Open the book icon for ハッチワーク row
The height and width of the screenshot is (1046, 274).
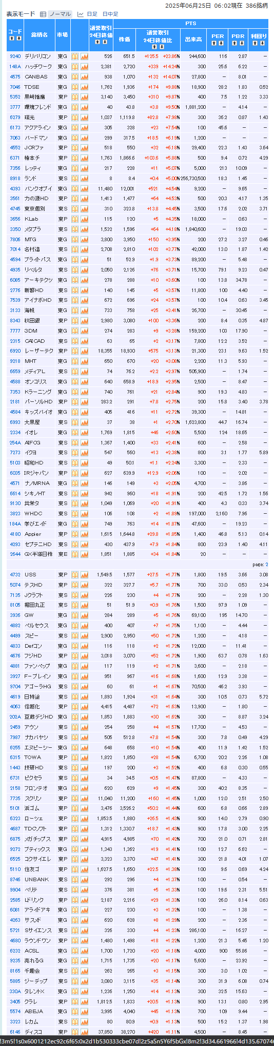click(75, 67)
